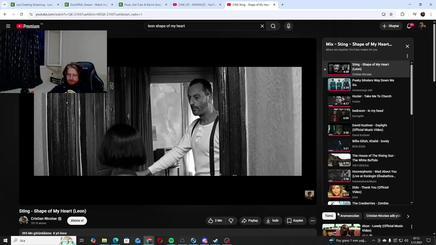The width and height of the screenshot is (436, 245).
Task: Play Peaky blinders Way Down We Go
Action: (366, 85)
